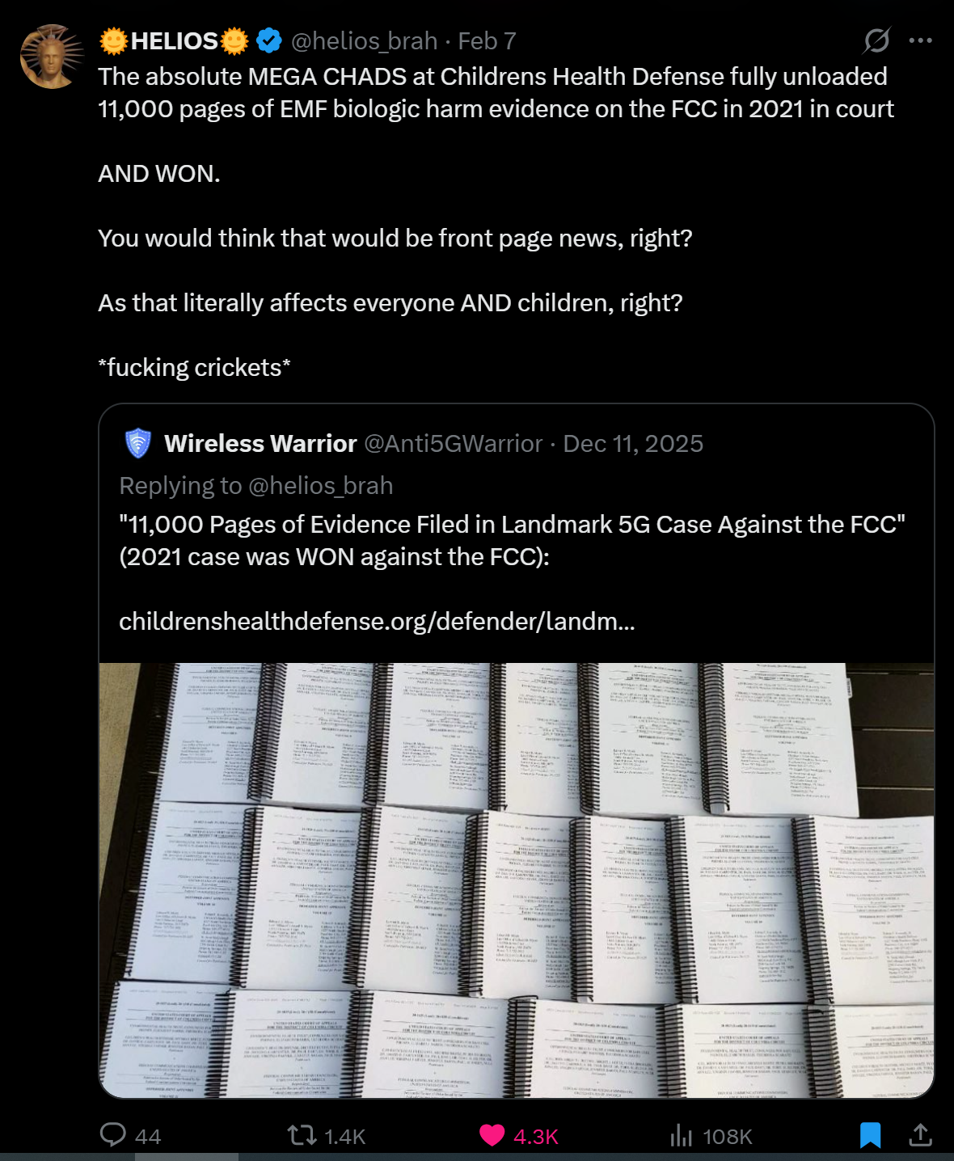Remove bookmark with blue bookmark icon
The height and width of the screenshot is (1161, 954).
pyautogui.click(x=870, y=1135)
